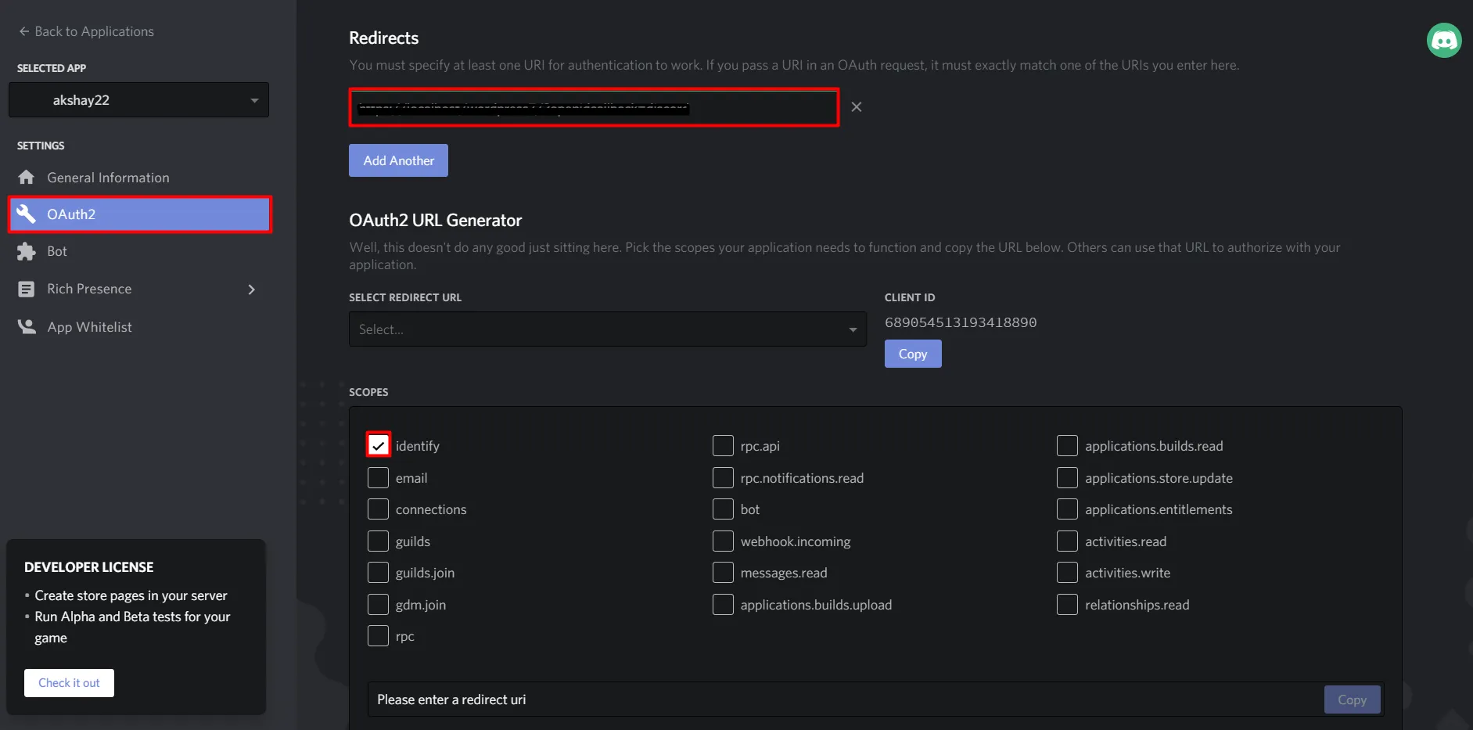Check the rpc scope checkbox
The width and height of the screenshot is (1473, 730).
click(x=378, y=635)
